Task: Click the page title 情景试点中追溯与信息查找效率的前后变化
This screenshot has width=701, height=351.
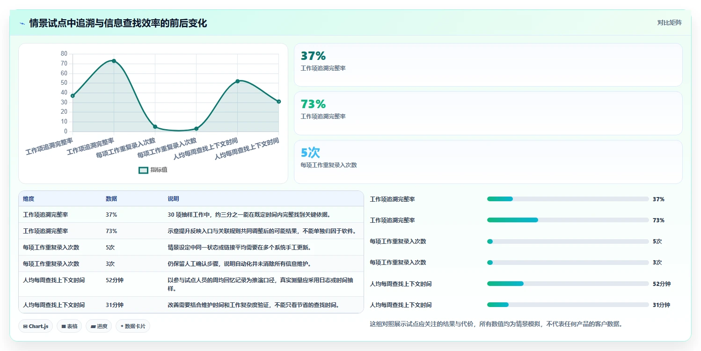Action: point(118,23)
